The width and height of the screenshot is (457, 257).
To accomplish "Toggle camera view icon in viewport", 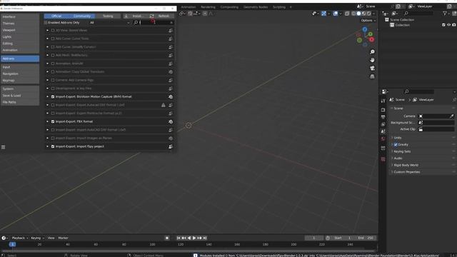I will [x=372, y=69].
